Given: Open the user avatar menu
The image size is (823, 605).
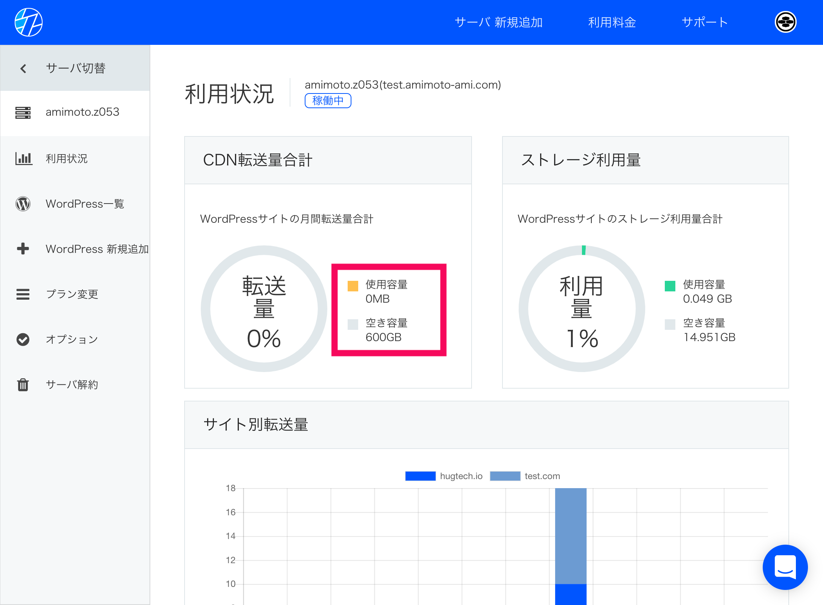Looking at the screenshot, I should [785, 22].
